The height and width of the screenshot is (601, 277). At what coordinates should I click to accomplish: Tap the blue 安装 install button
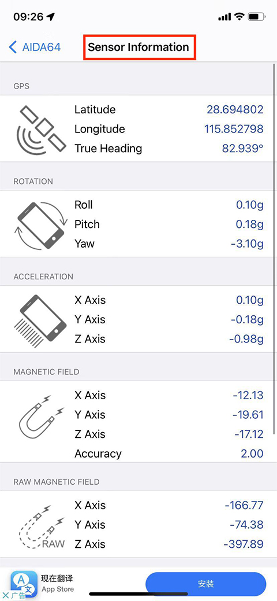[x=205, y=584]
